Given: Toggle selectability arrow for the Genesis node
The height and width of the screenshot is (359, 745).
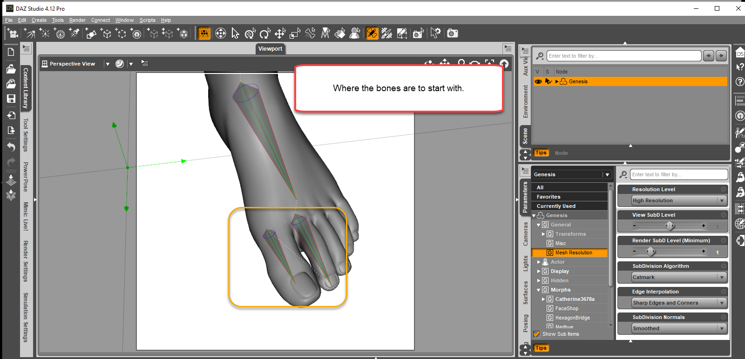Looking at the screenshot, I should (549, 81).
